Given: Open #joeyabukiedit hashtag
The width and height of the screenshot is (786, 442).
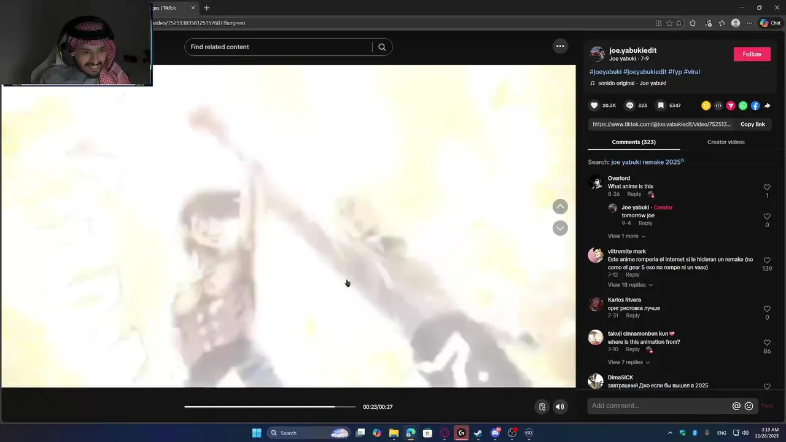Looking at the screenshot, I should tap(645, 72).
